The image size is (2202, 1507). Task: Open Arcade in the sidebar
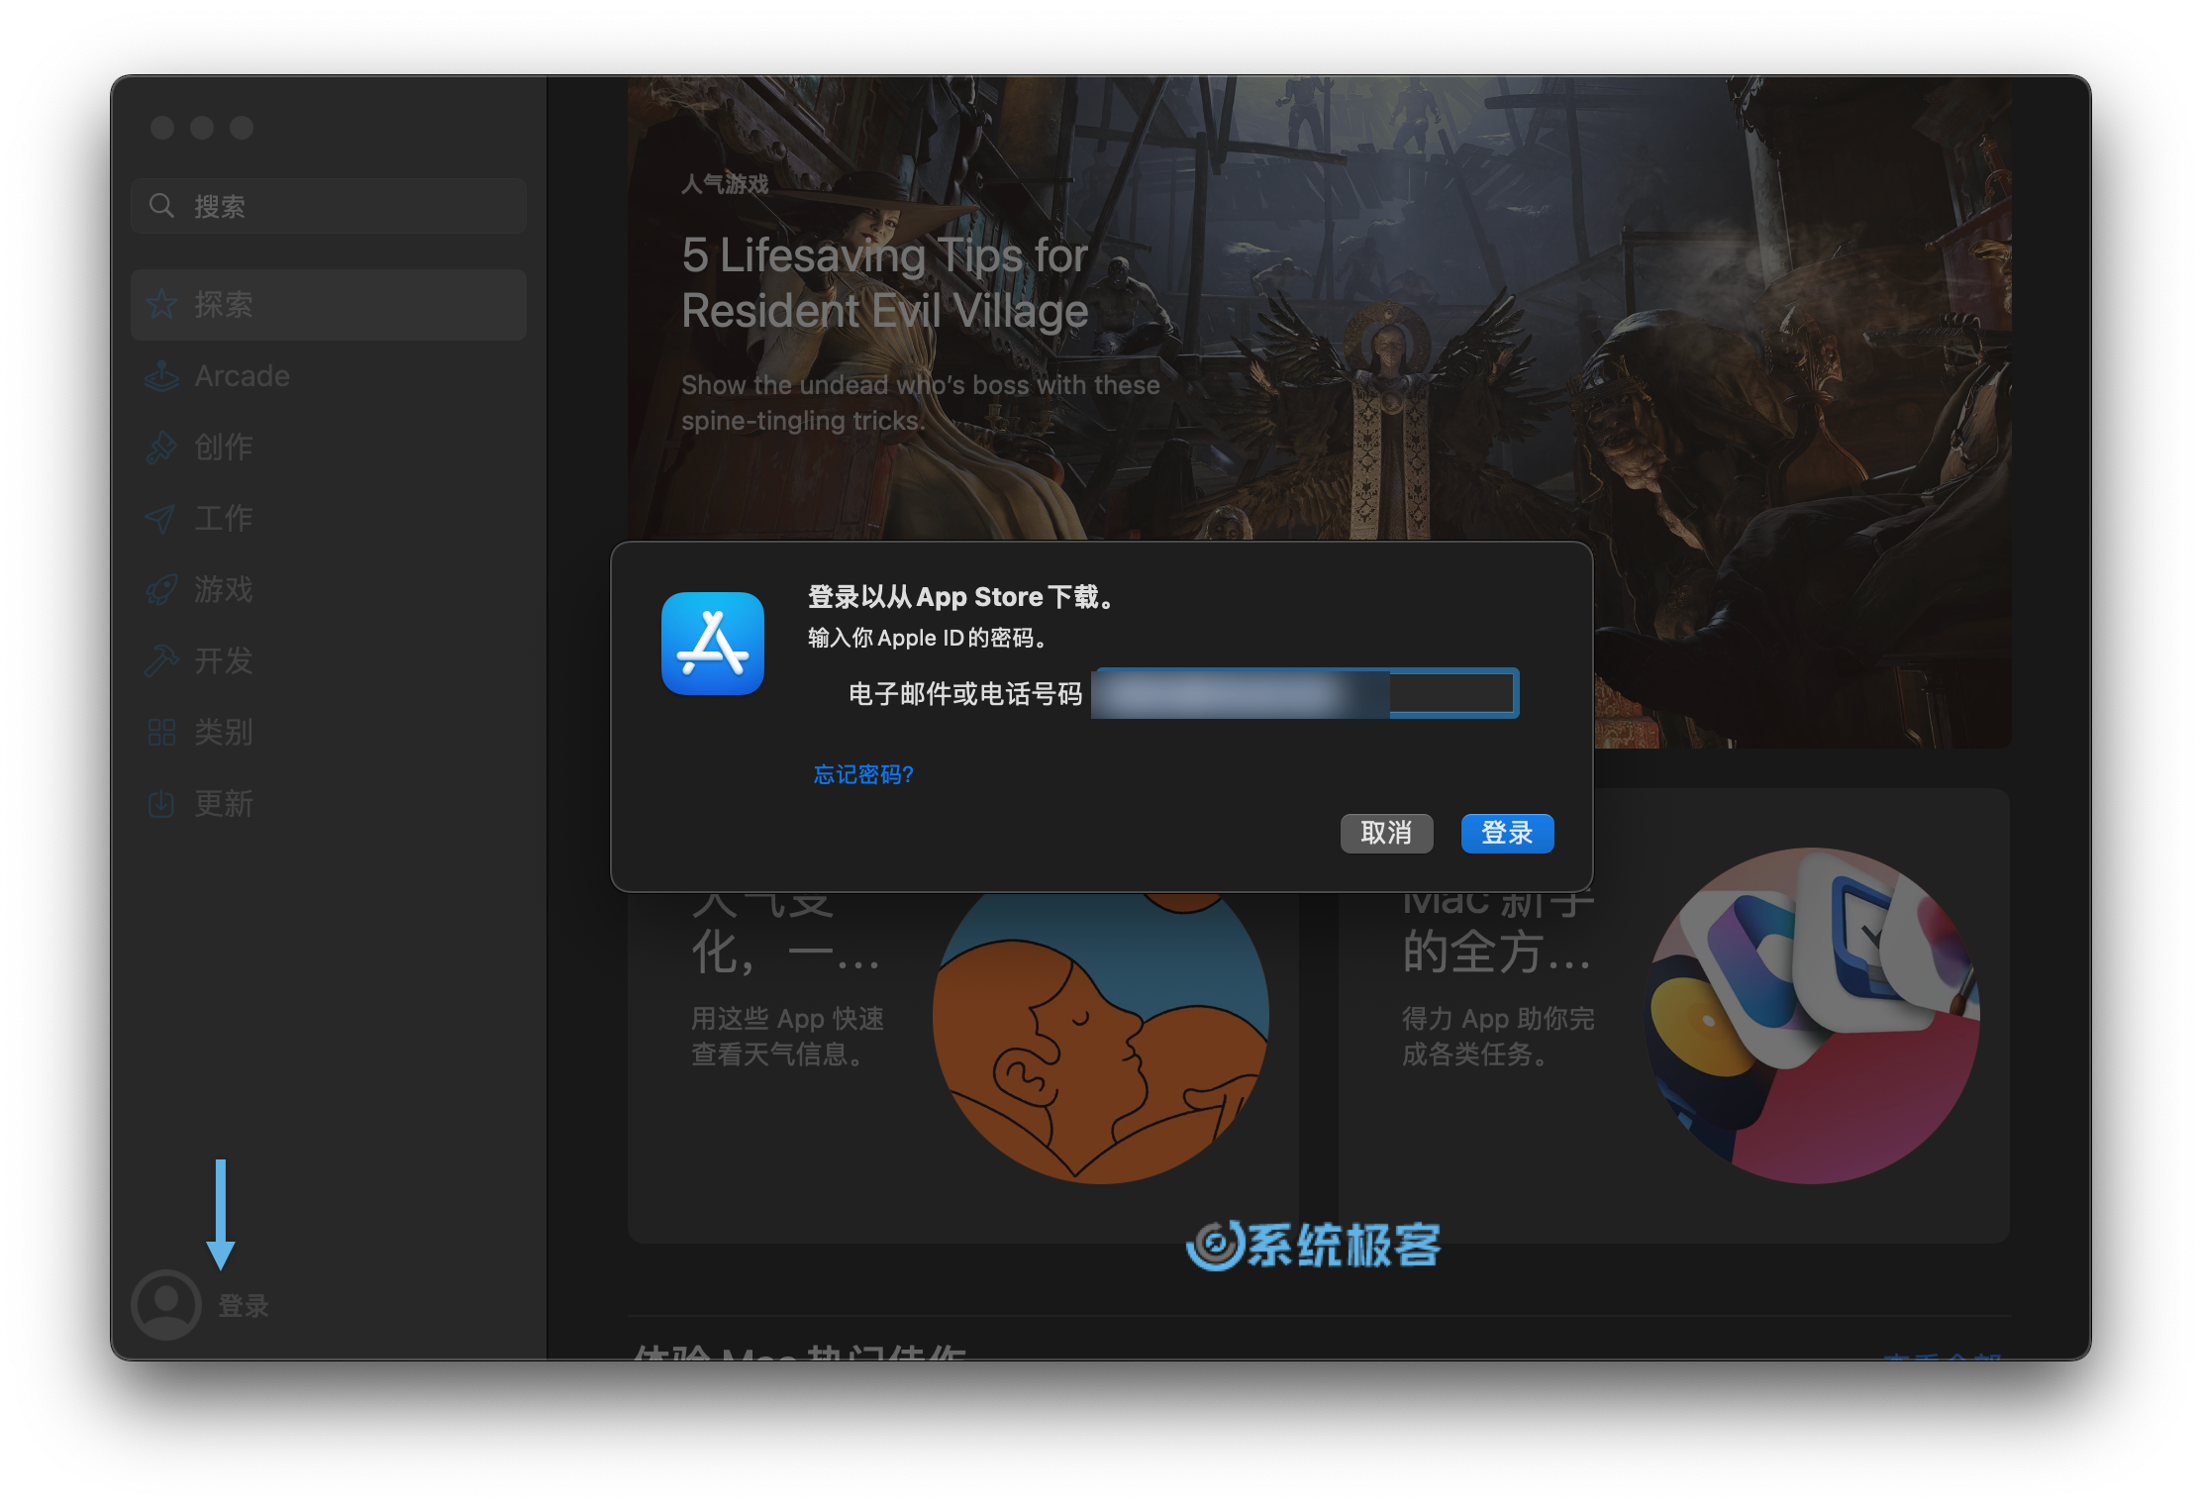[329, 376]
